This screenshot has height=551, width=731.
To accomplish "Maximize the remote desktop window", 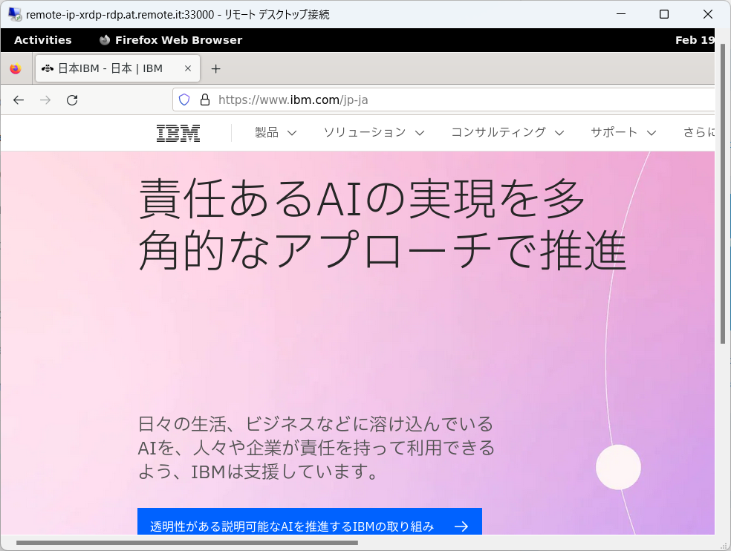I will tap(664, 14).
